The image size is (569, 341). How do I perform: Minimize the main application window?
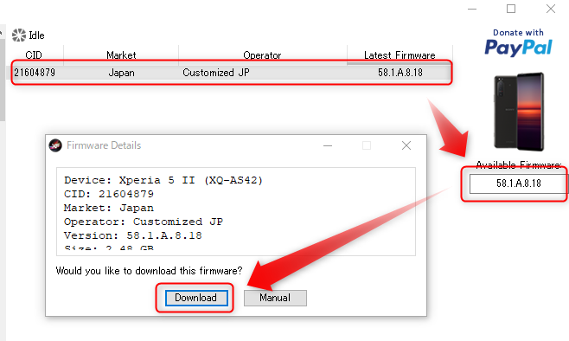coord(472,9)
